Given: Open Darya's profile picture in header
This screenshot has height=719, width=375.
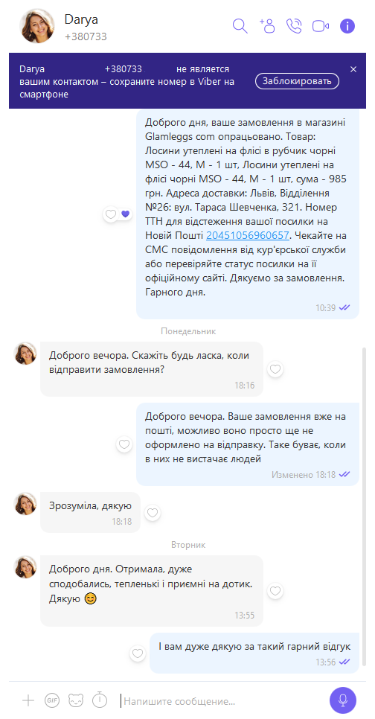Looking at the screenshot, I should pos(38,26).
